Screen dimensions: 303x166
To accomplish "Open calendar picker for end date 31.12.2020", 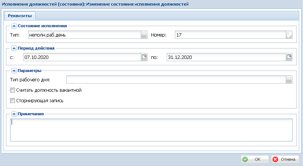I will point(289,57).
